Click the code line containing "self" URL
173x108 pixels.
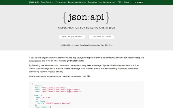tap(52, 88)
